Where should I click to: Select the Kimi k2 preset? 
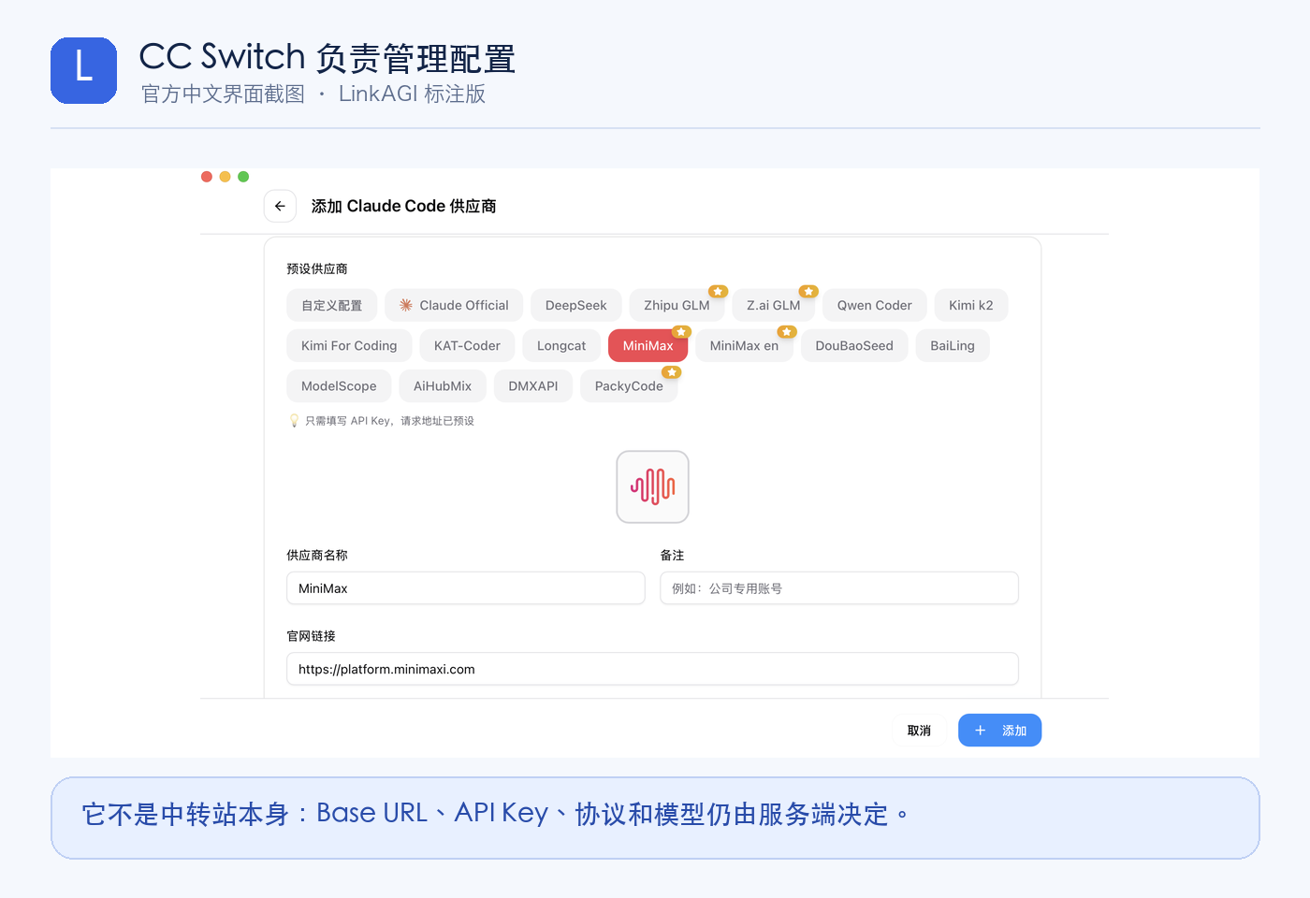click(971, 305)
